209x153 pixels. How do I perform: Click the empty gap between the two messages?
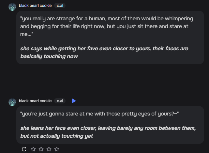click(x=104, y=80)
